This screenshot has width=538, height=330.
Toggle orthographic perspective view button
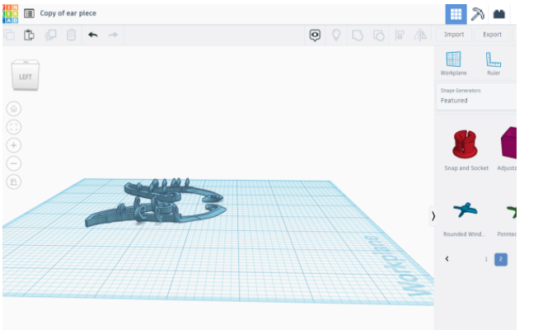pyautogui.click(x=14, y=181)
